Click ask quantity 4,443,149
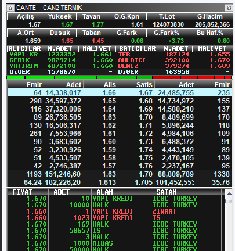The image size is (235, 251). (178, 150)
